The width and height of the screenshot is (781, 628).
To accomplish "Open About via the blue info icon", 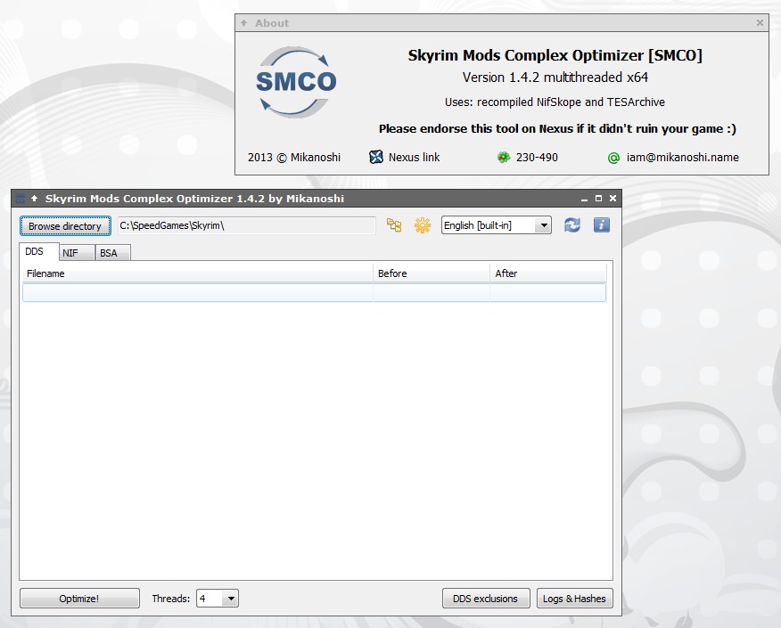I will pos(602,225).
